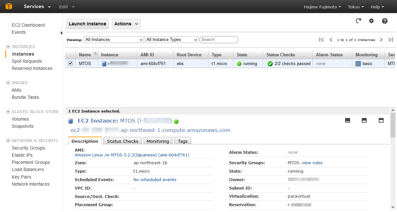Switch to the Tags tab
397x212 pixels.
click(183, 141)
